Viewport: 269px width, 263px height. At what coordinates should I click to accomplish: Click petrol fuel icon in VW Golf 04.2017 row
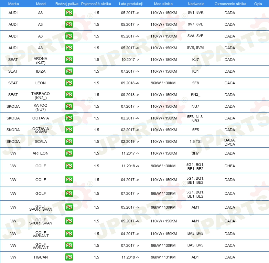(x=69, y=180)
